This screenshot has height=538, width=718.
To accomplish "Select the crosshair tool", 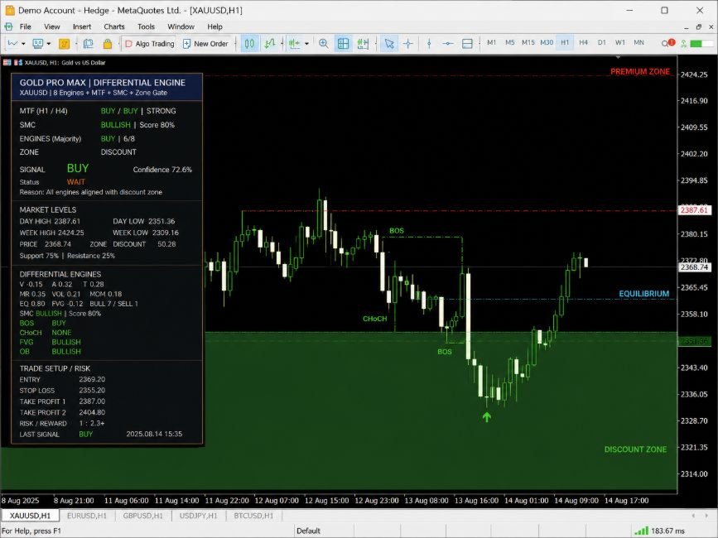I will tap(408, 44).
